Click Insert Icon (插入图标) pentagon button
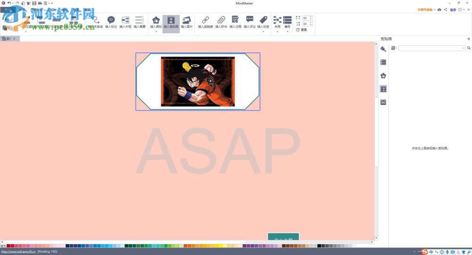This screenshot has height=255, width=472. 156,21
